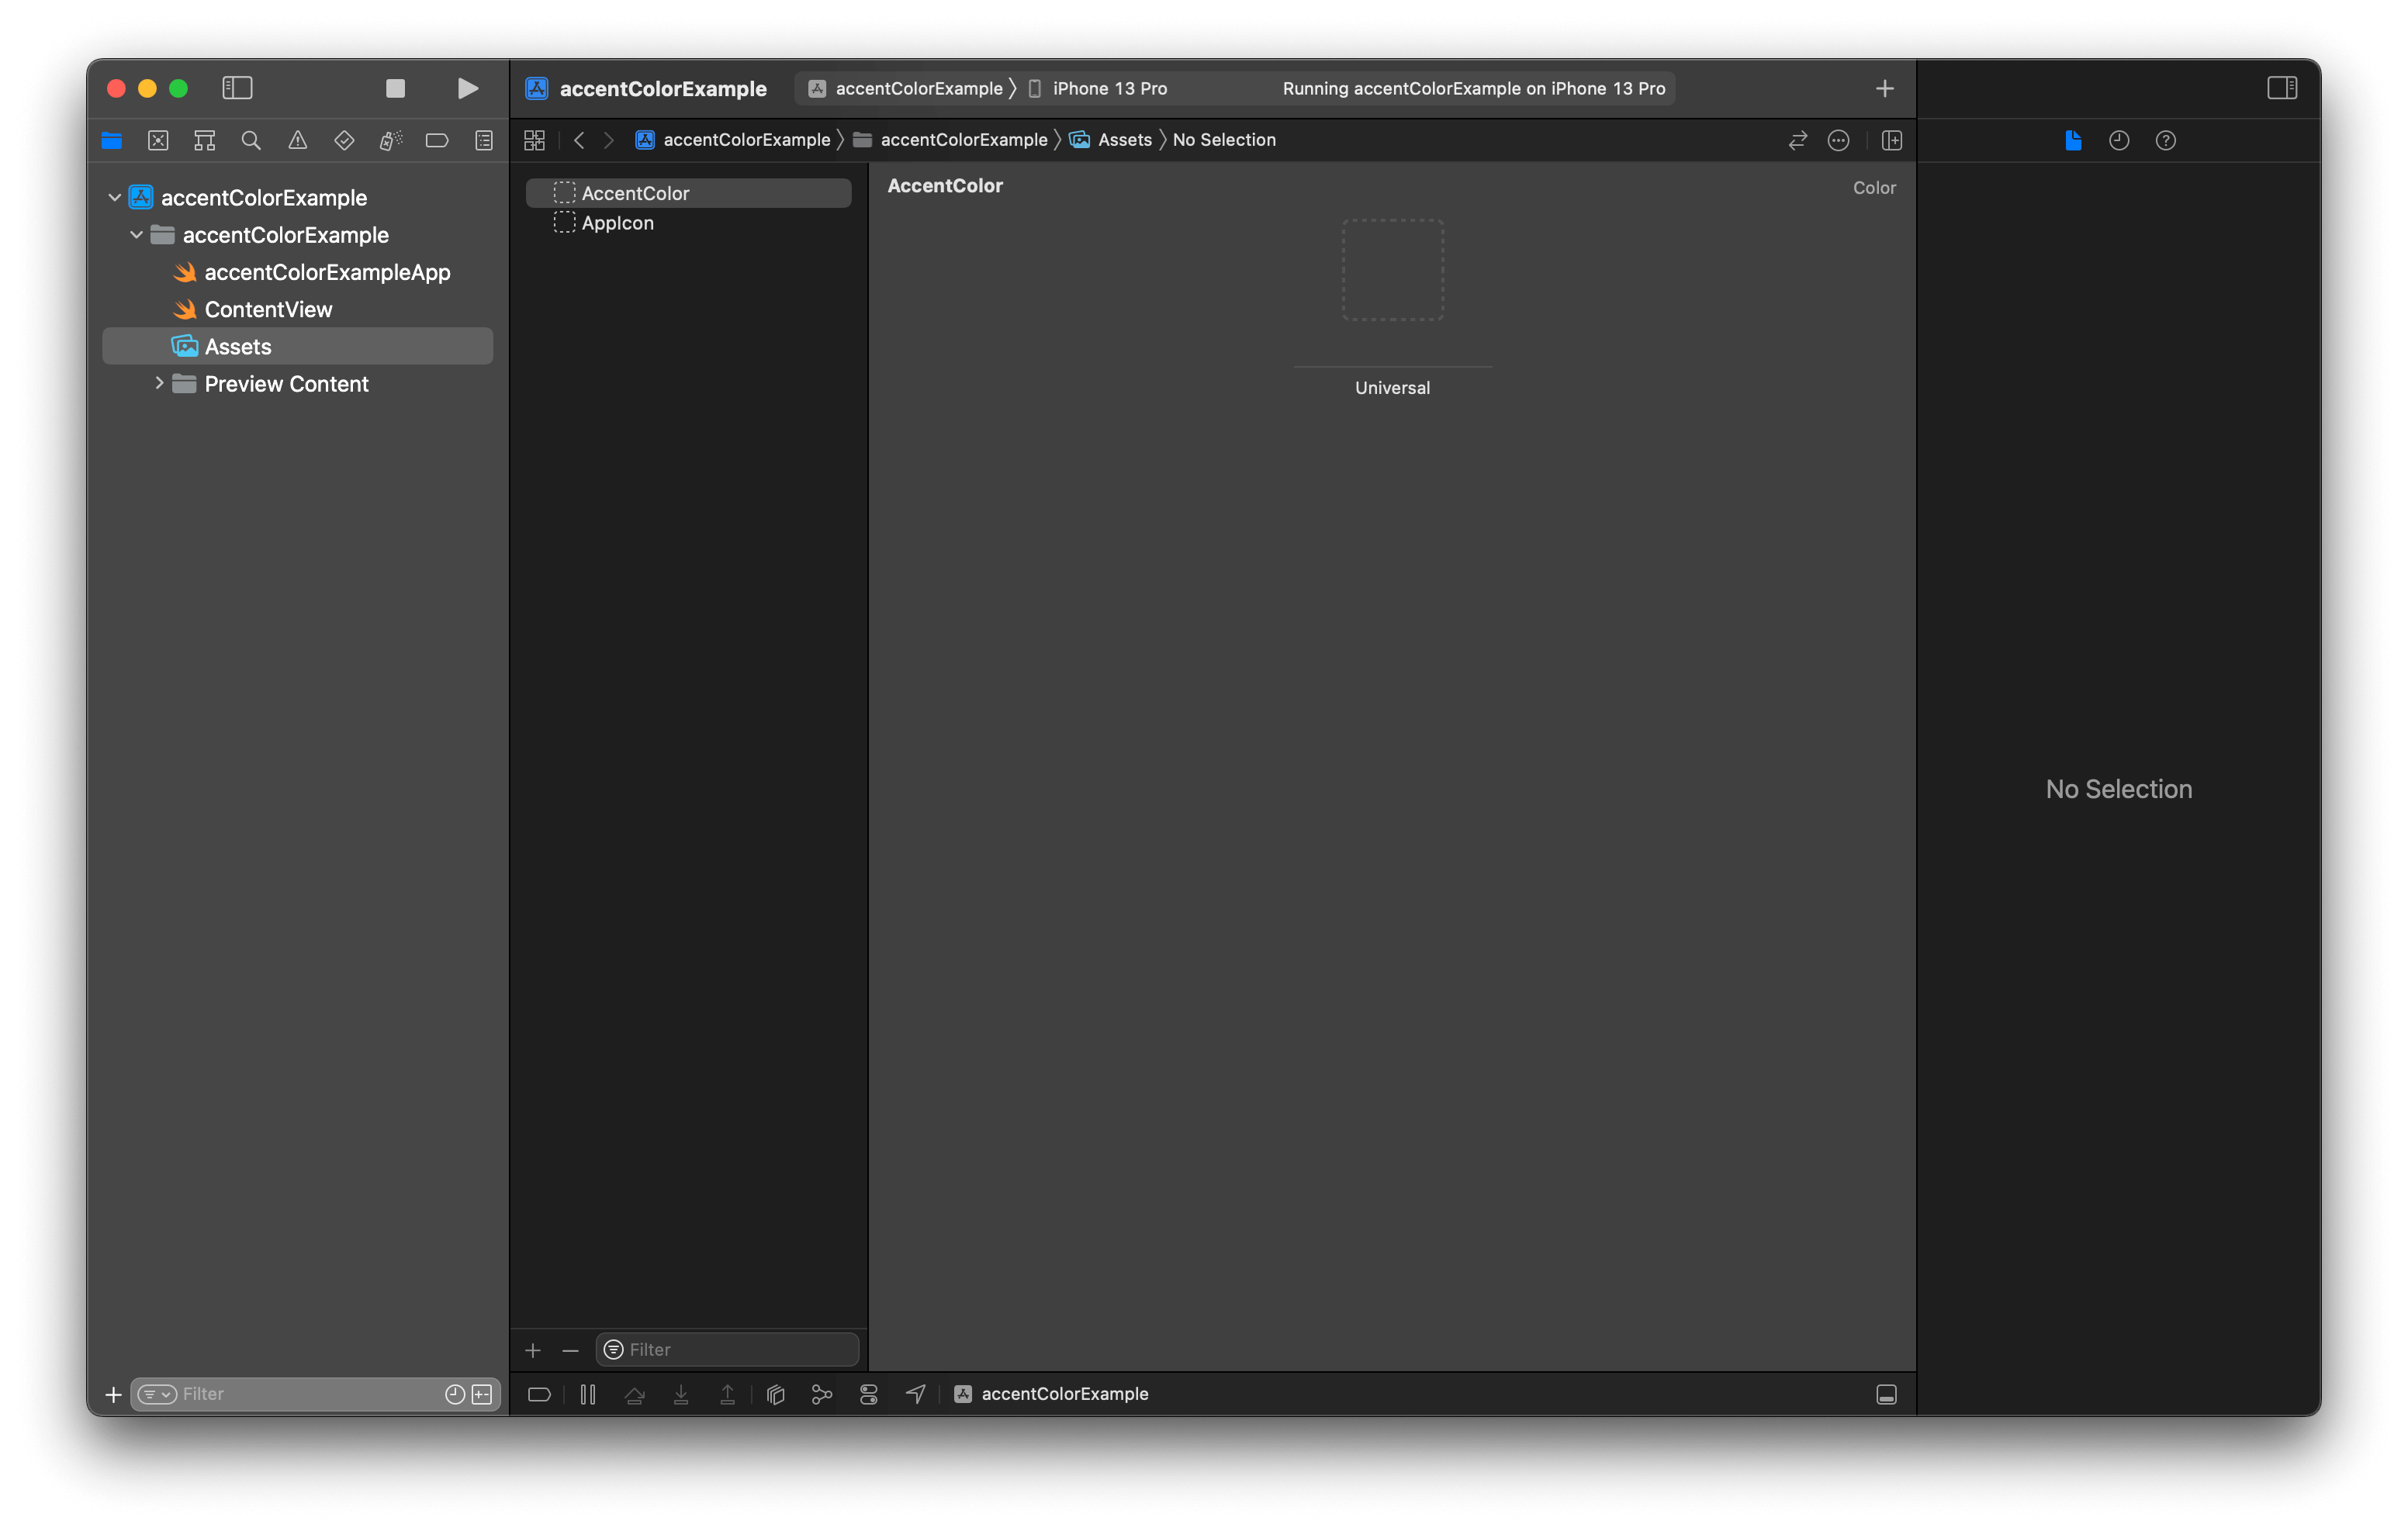Expand the Preview Content folder
Image resolution: width=2408 pixels, height=1531 pixels.
pyautogui.click(x=159, y=384)
